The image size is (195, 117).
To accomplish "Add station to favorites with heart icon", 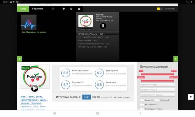I will [x=53, y=9].
